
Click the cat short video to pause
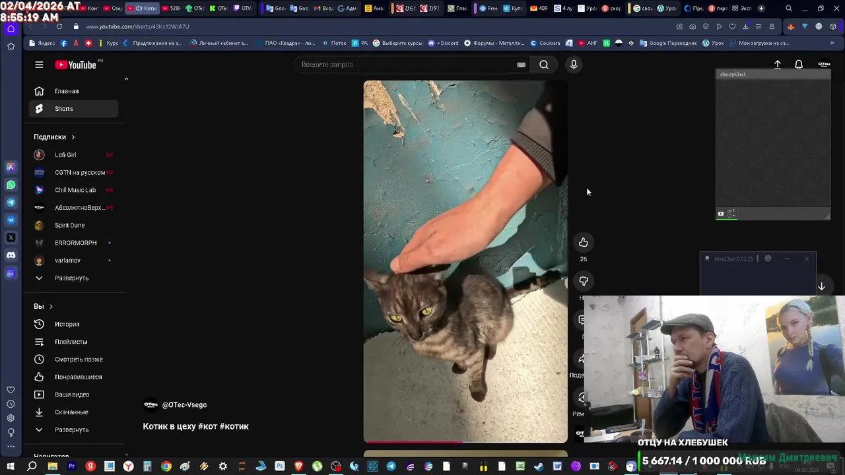(x=465, y=261)
